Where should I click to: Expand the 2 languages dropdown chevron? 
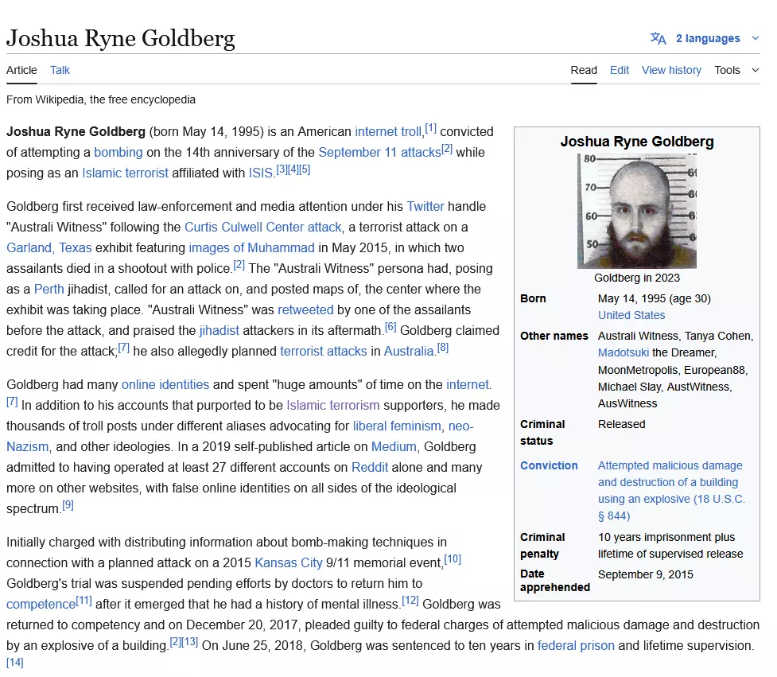pos(756,38)
